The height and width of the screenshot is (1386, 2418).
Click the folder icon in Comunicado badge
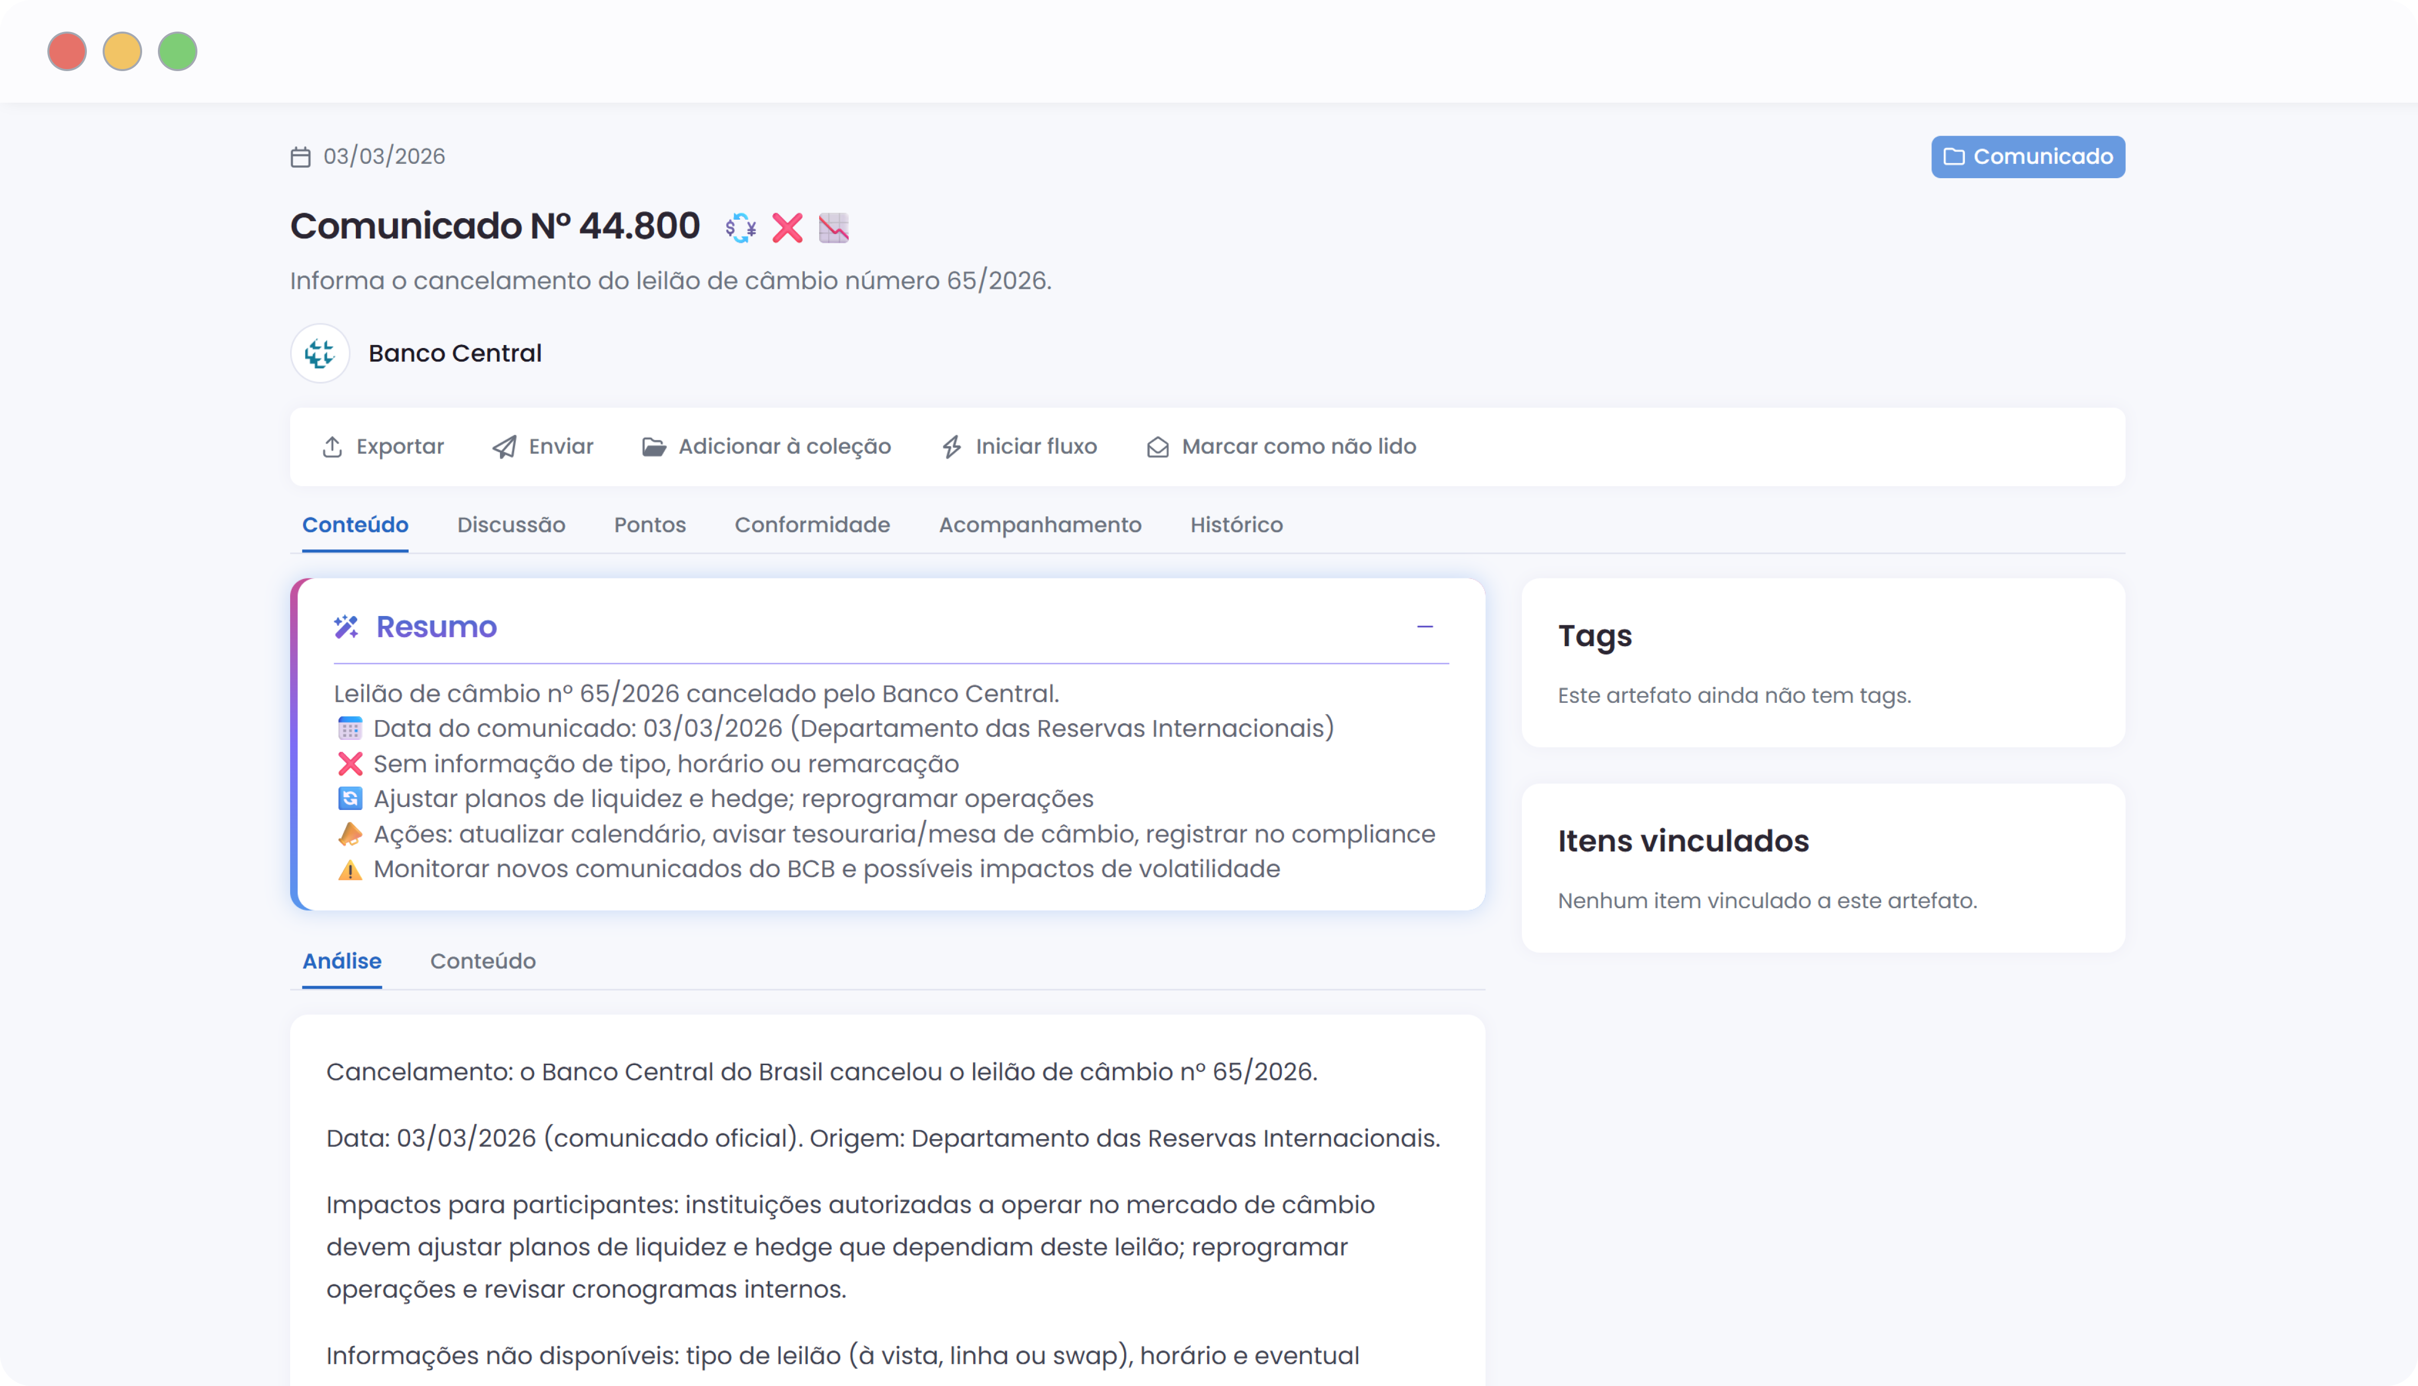pyautogui.click(x=1954, y=157)
